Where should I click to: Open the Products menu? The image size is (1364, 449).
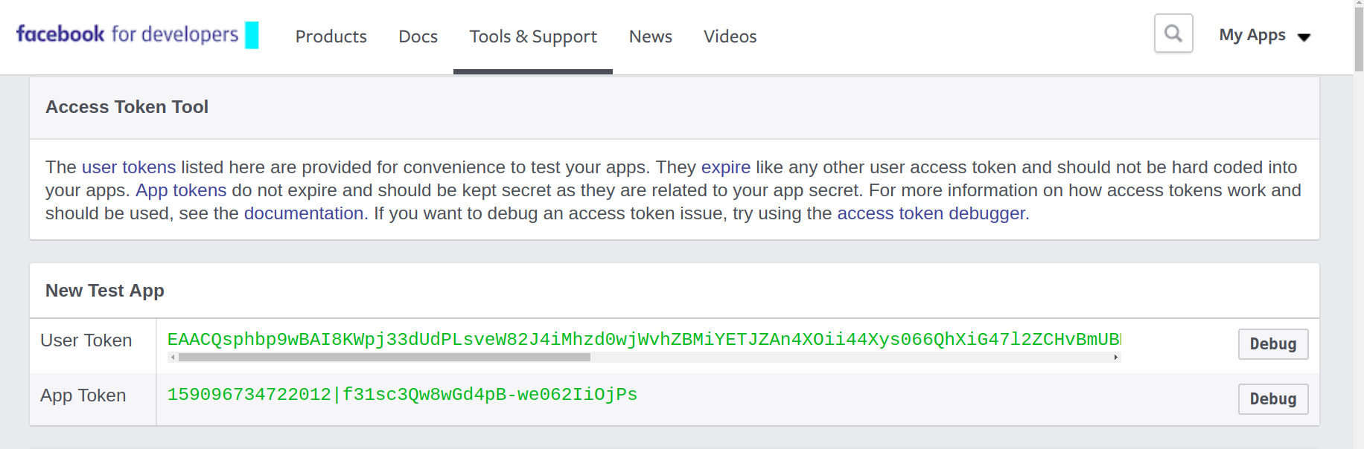pos(331,36)
